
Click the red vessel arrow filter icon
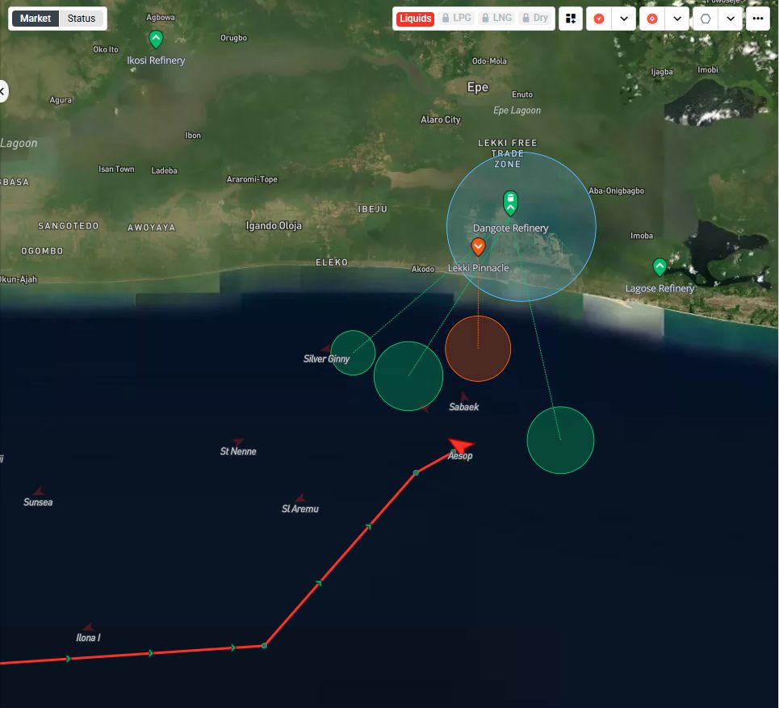(599, 19)
